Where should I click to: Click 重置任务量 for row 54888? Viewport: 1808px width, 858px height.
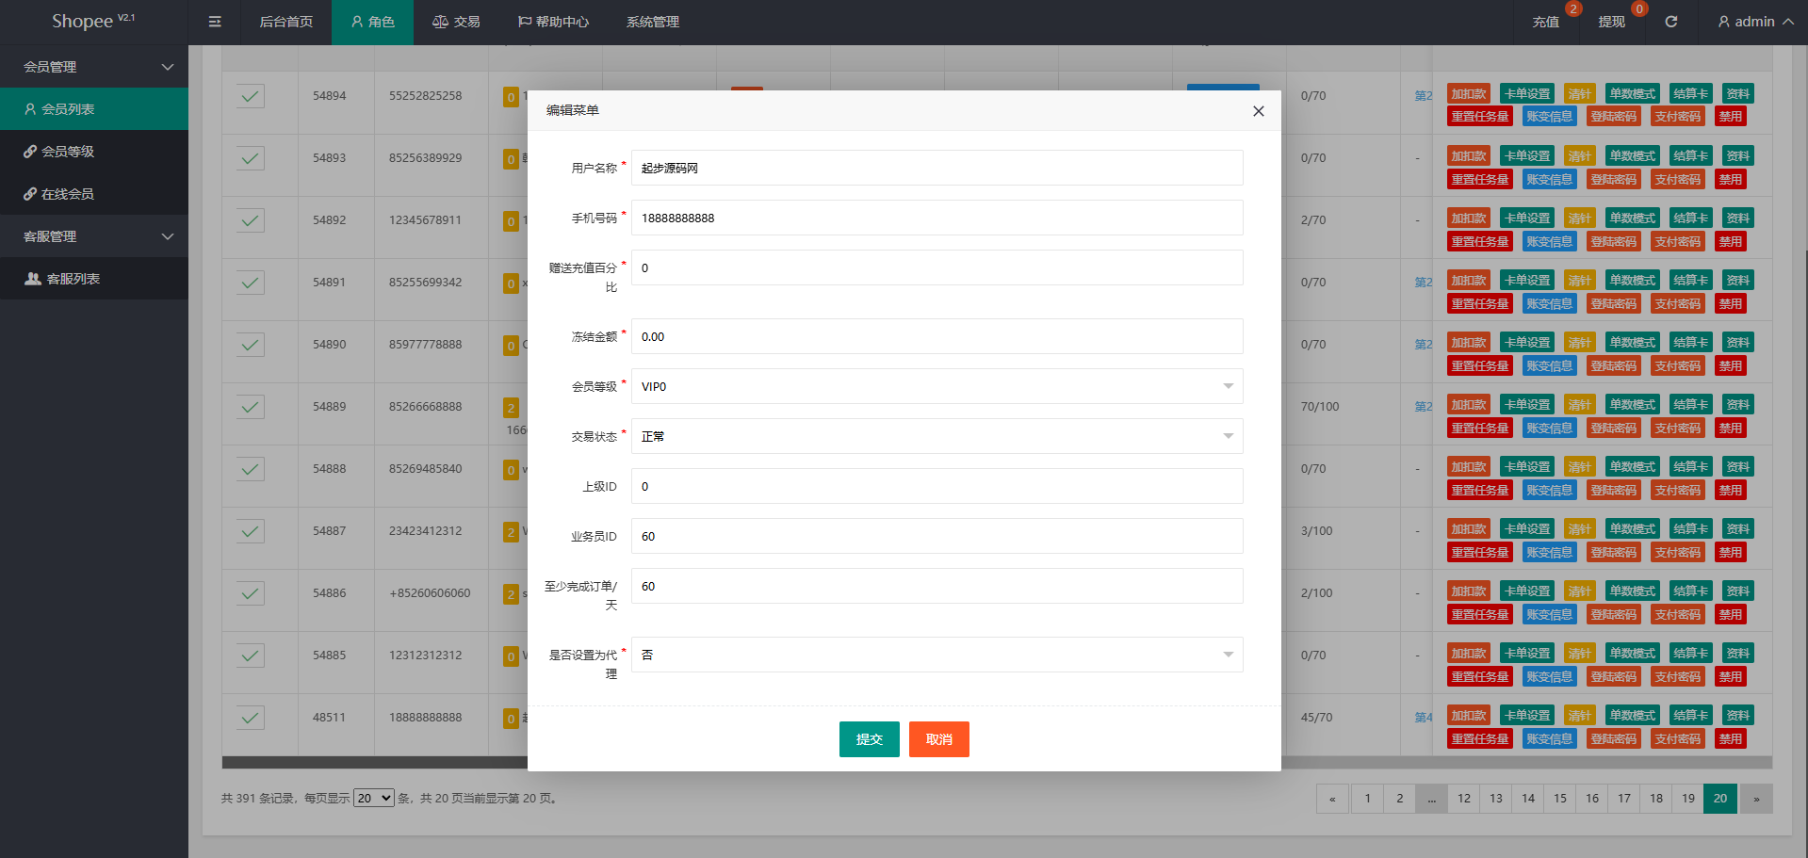[x=1479, y=490]
